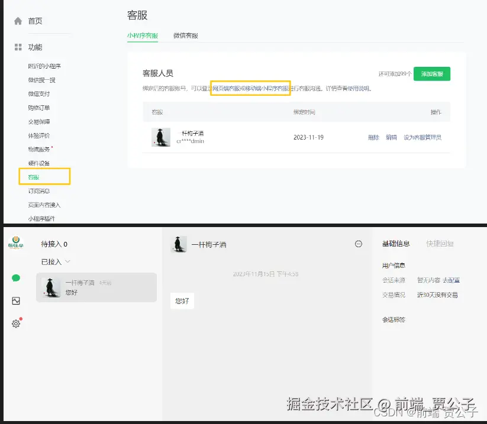Open the settings gear with red notification dot
Viewport: 487px width, 424px height.
[15, 323]
